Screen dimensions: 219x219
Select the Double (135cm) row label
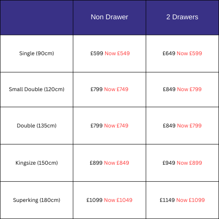coord(37,126)
